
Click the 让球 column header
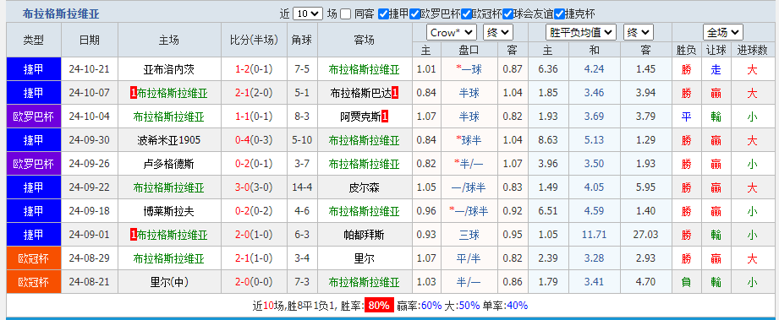pos(716,50)
